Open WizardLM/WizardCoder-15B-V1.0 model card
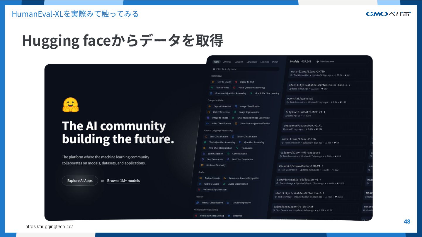The height and width of the screenshot is (237, 422). [x=320, y=168]
